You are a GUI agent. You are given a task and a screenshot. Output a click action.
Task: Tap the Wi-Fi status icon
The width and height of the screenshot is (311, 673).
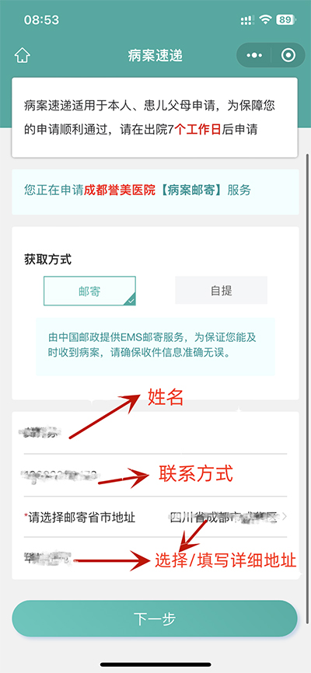click(x=265, y=19)
